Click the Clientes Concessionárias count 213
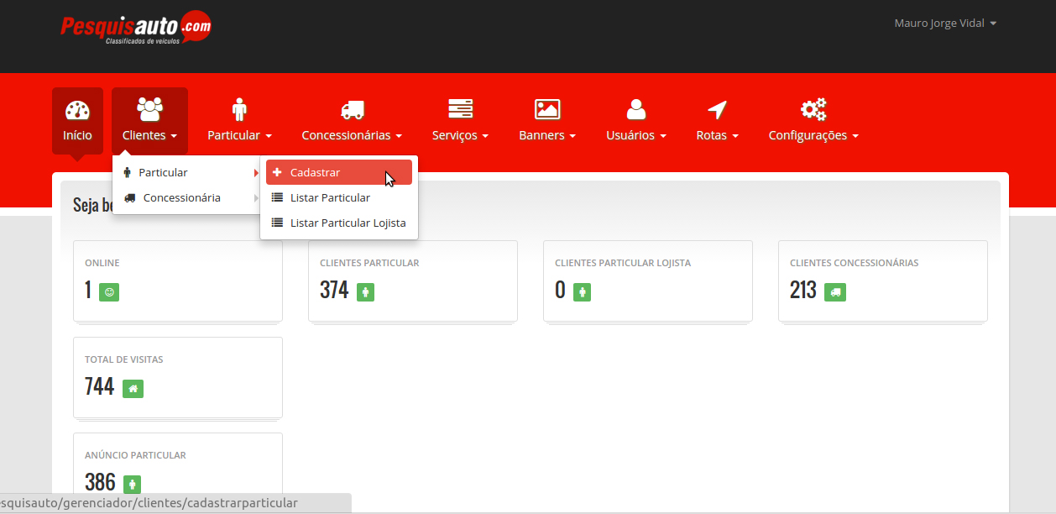This screenshot has width=1056, height=514. click(x=803, y=290)
